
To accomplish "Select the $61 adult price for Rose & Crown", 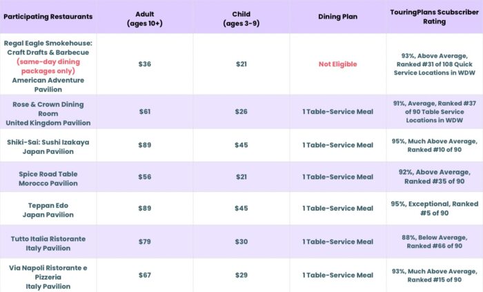I will [x=145, y=113].
